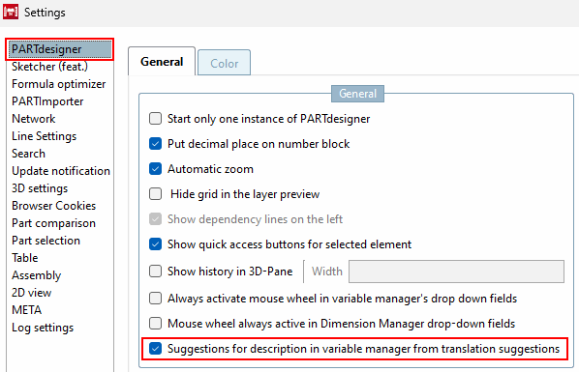Open the 3D settings category
This screenshot has width=579, height=372.
coord(40,188)
